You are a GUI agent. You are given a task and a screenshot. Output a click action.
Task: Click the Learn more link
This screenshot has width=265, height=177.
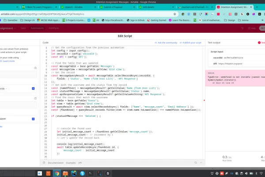9,61
